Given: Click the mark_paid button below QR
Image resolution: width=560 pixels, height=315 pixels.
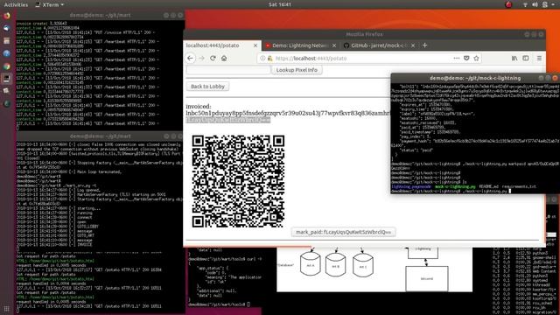Looking at the screenshot, I should [343, 232].
